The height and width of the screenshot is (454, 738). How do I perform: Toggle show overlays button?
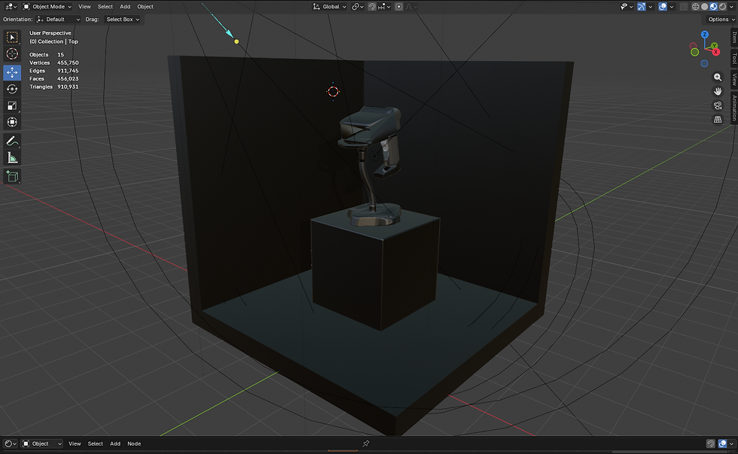tap(663, 7)
